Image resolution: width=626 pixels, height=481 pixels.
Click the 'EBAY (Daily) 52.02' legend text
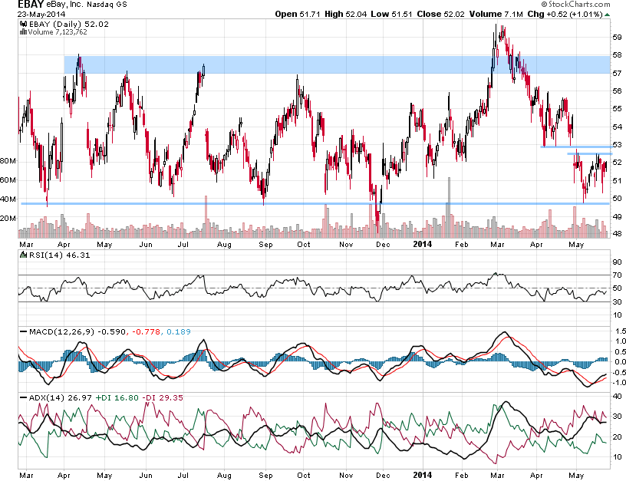(68, 25)
